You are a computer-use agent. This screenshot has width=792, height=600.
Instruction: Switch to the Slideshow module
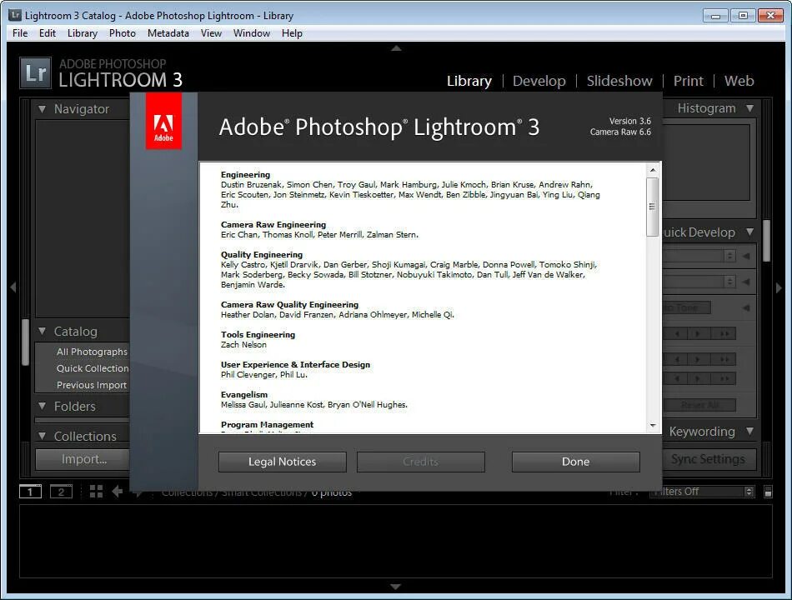[619, 81]
